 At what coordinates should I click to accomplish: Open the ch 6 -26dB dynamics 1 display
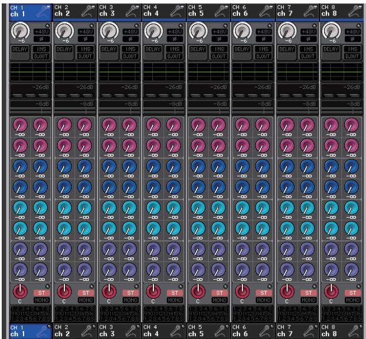[x=253, y=91]
